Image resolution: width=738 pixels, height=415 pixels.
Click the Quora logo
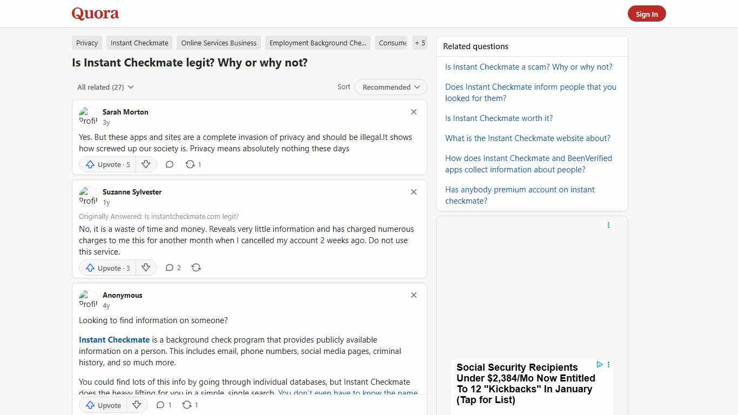click(95, 14)
